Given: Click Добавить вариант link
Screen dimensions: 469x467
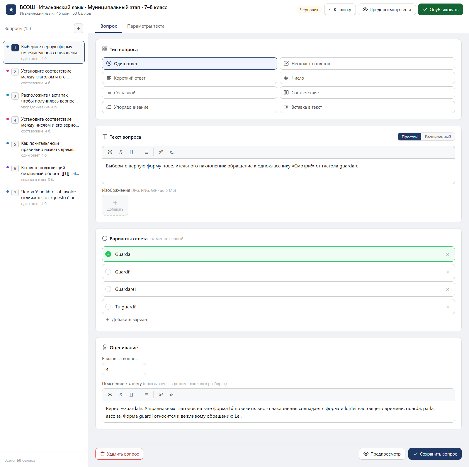Looking at the screenshot, I should pos(127,320).
